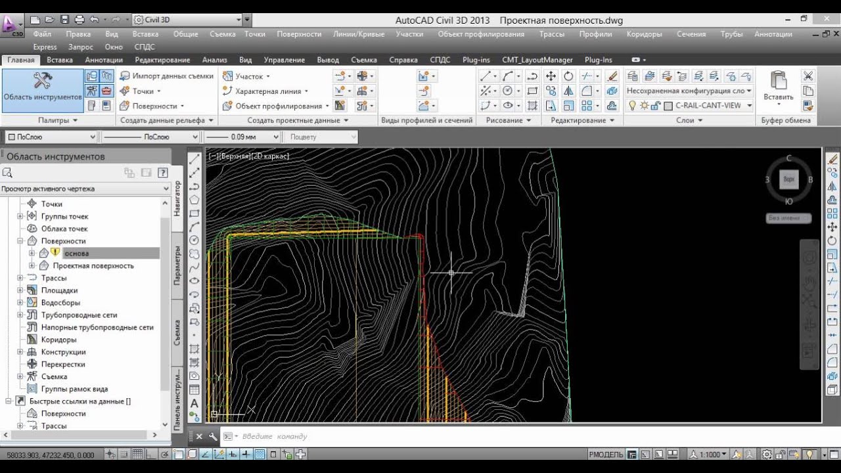Toggle the layer lightbulb on/off icon
The height and width of the screenshot is (473, 841).
coord(633,105)
